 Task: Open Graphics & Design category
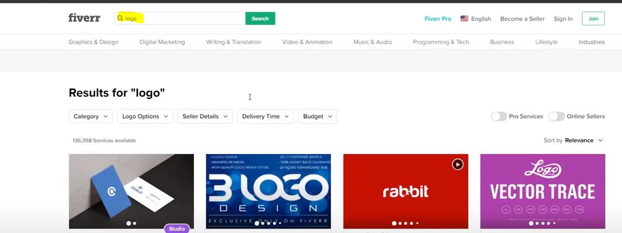click(x=93, y=42)
